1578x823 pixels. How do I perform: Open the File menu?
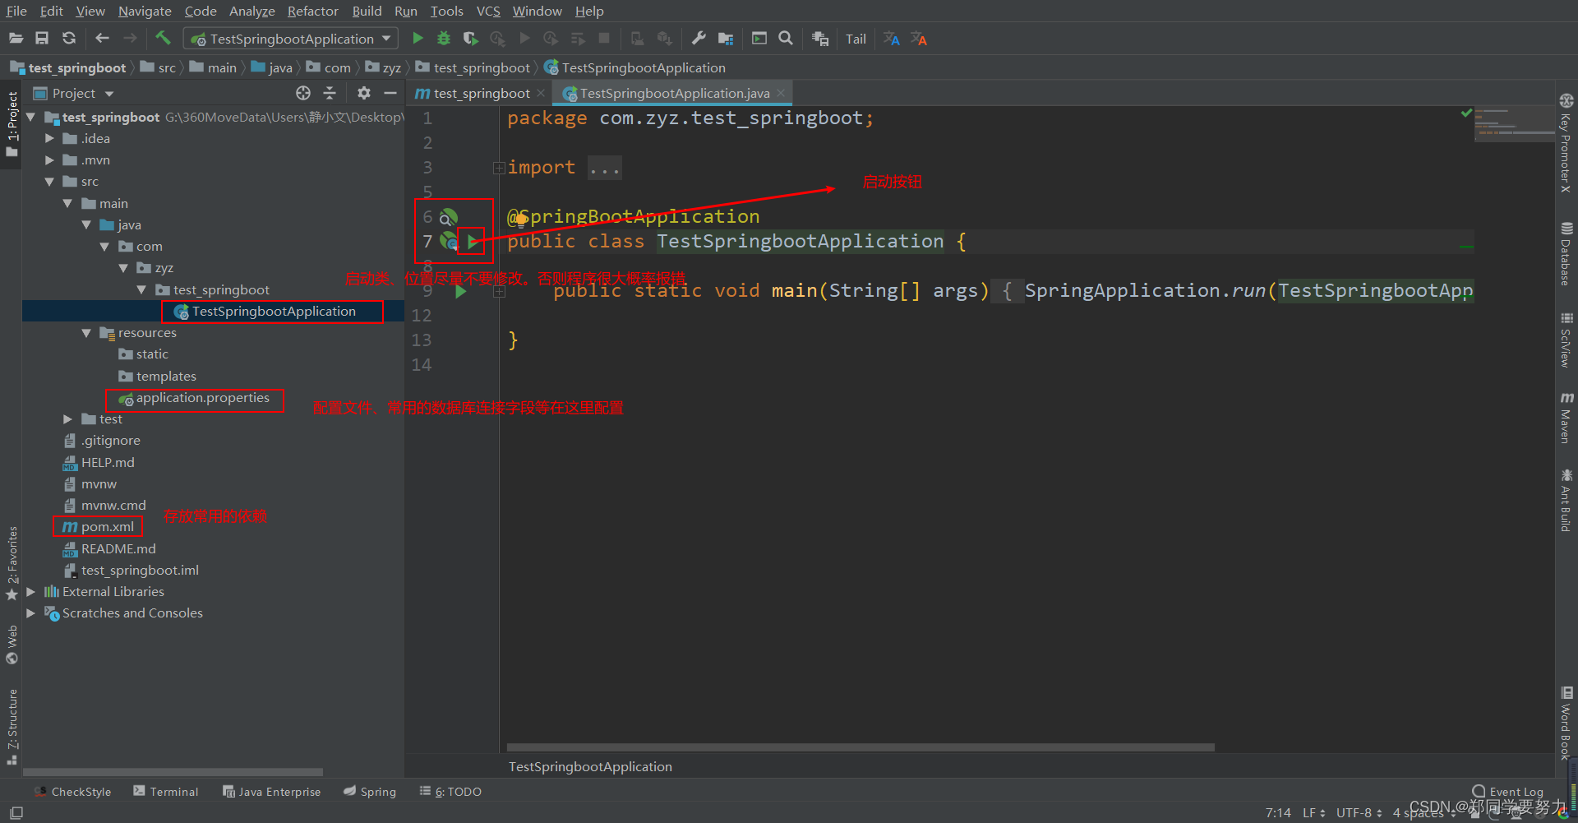tap(16, 11)
